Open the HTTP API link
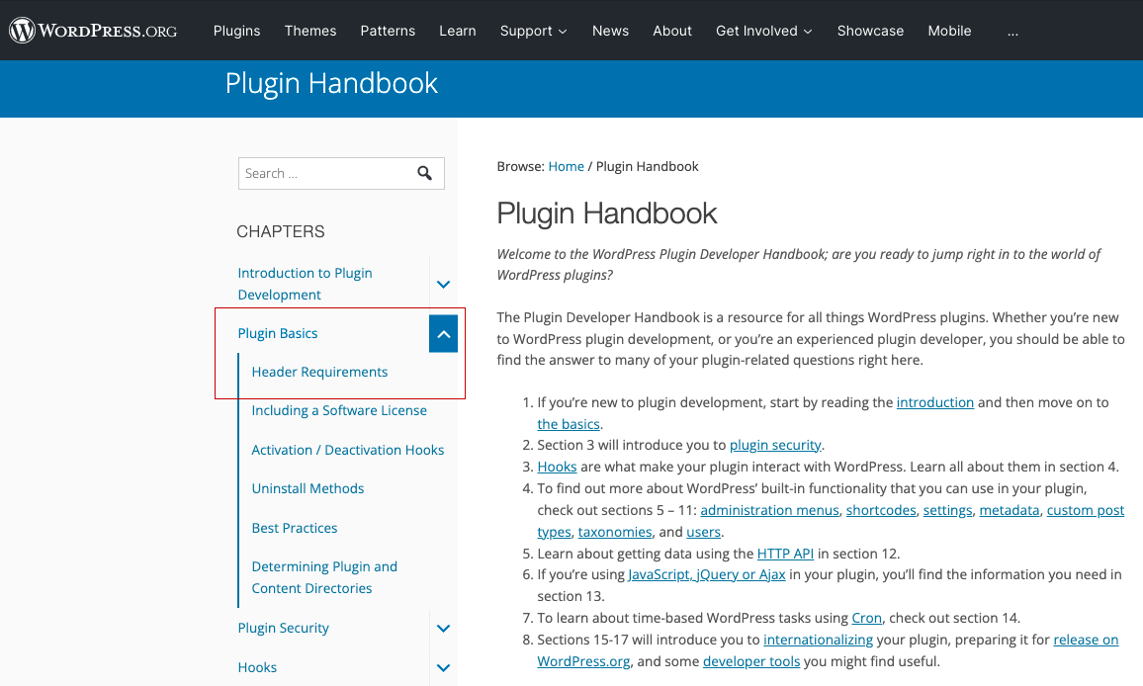1143x686 pixels. click(785, 554)
